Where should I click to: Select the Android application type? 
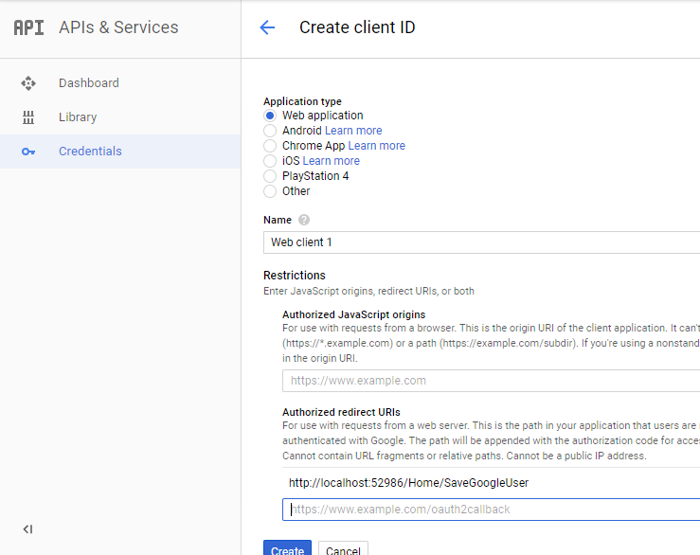(x=270, y=131)
